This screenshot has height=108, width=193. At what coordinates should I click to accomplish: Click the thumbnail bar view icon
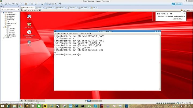coord(50,4)
